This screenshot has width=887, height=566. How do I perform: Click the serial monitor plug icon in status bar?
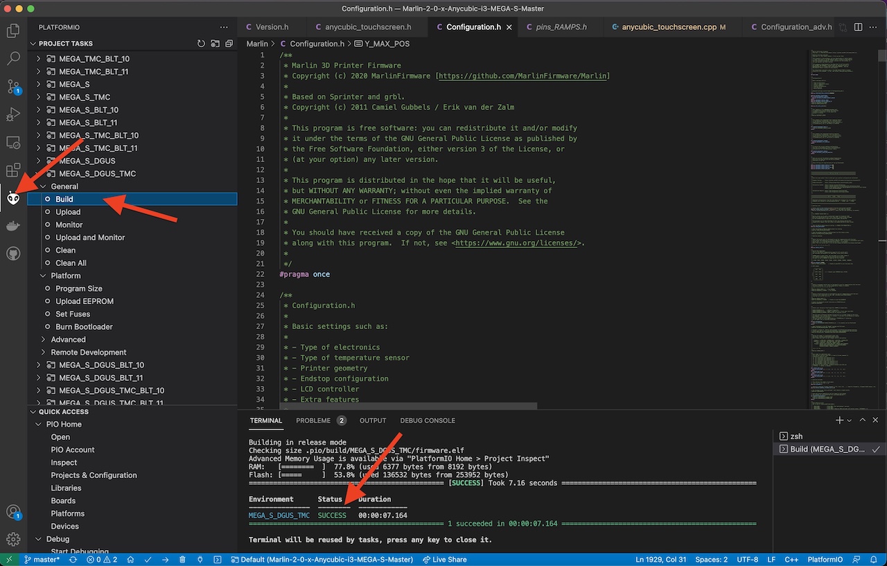coord(200,559)
